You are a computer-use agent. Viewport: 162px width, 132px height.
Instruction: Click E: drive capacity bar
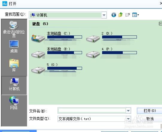(65, 53)
